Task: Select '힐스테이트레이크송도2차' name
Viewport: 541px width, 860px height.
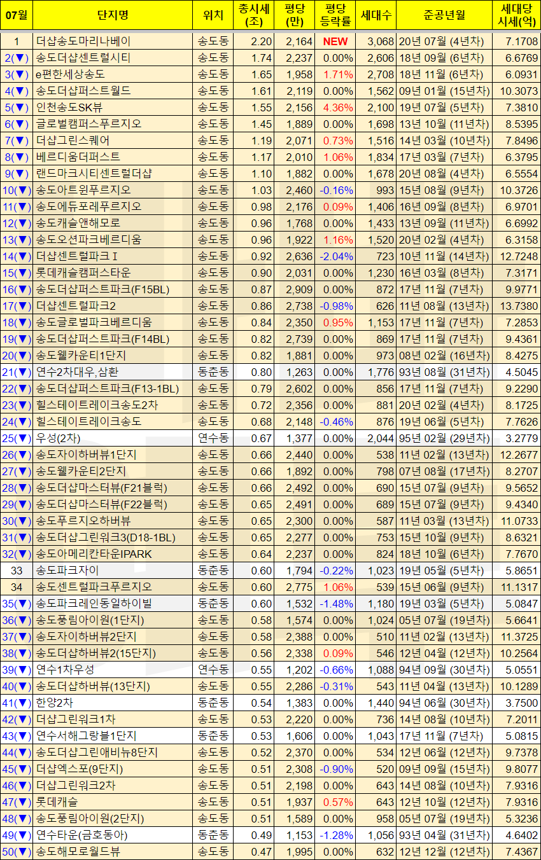Action: coord(97,405)
